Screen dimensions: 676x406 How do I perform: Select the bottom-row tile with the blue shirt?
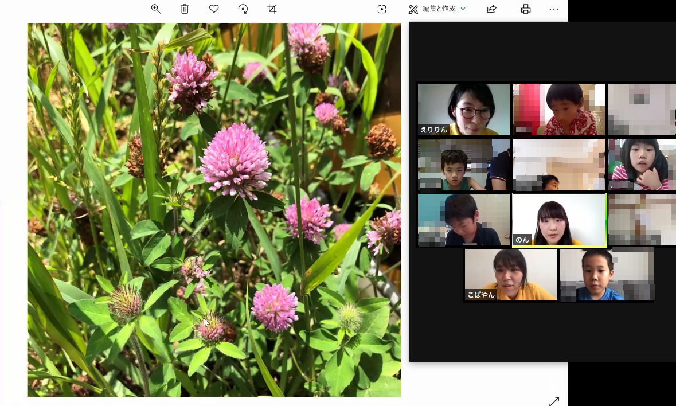(607, 275)
